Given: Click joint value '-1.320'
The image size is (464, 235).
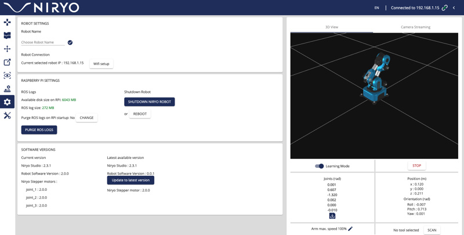Looking at the screenshot, I should click(x=332, y=195).
